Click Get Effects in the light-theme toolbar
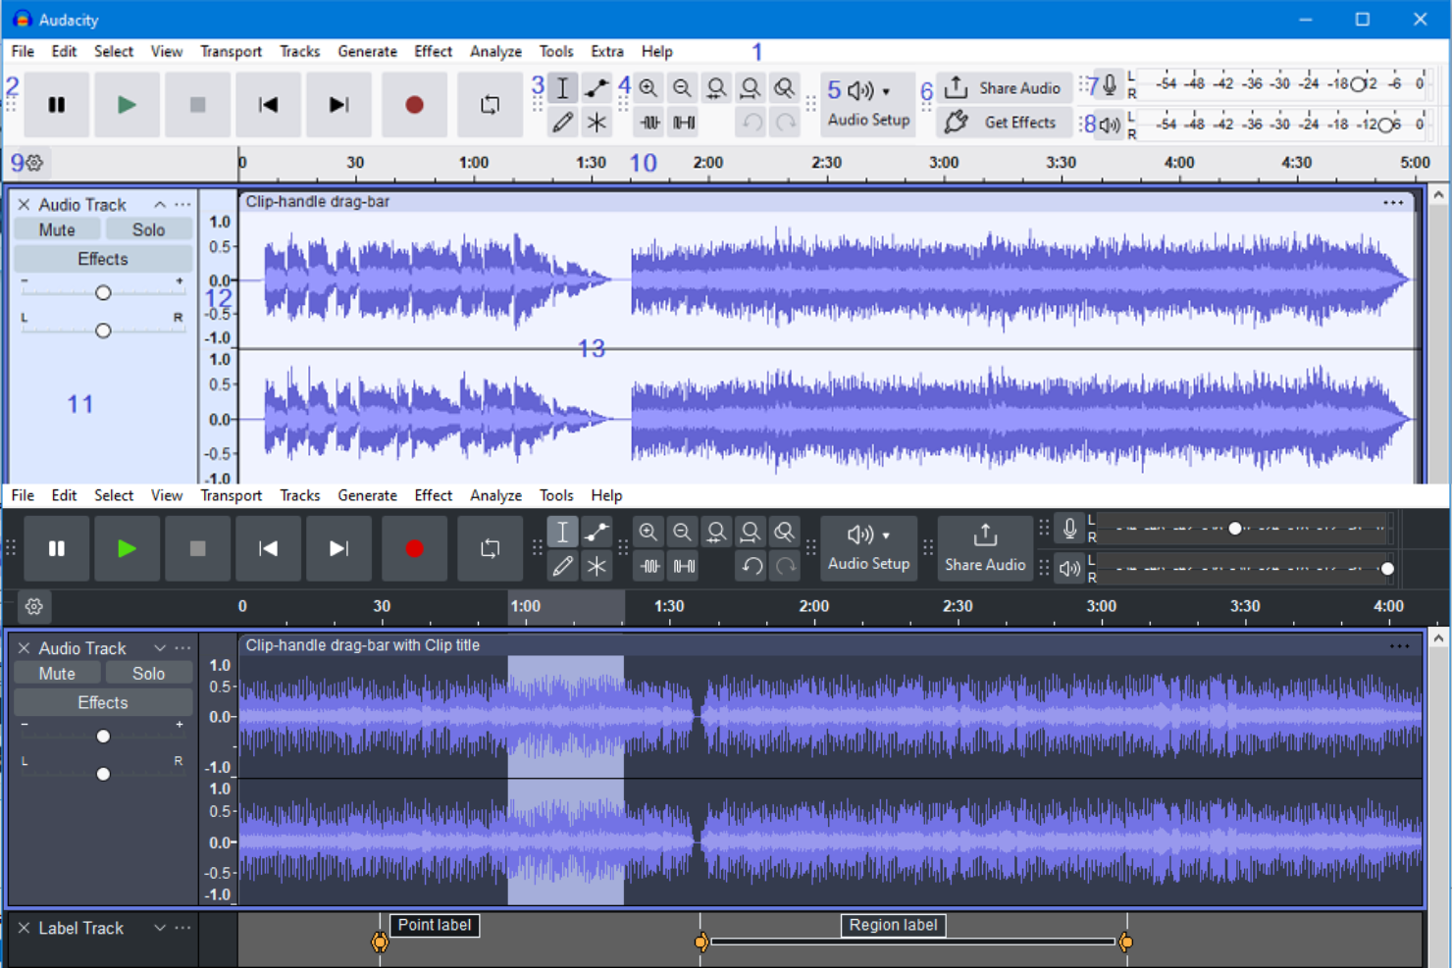This screenshot has height=968, width=1452. 1004,123
